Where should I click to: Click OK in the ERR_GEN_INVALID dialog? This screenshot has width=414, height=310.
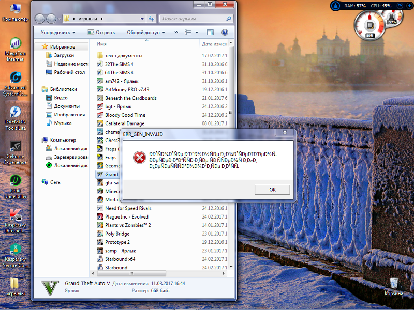click(272, 190)
